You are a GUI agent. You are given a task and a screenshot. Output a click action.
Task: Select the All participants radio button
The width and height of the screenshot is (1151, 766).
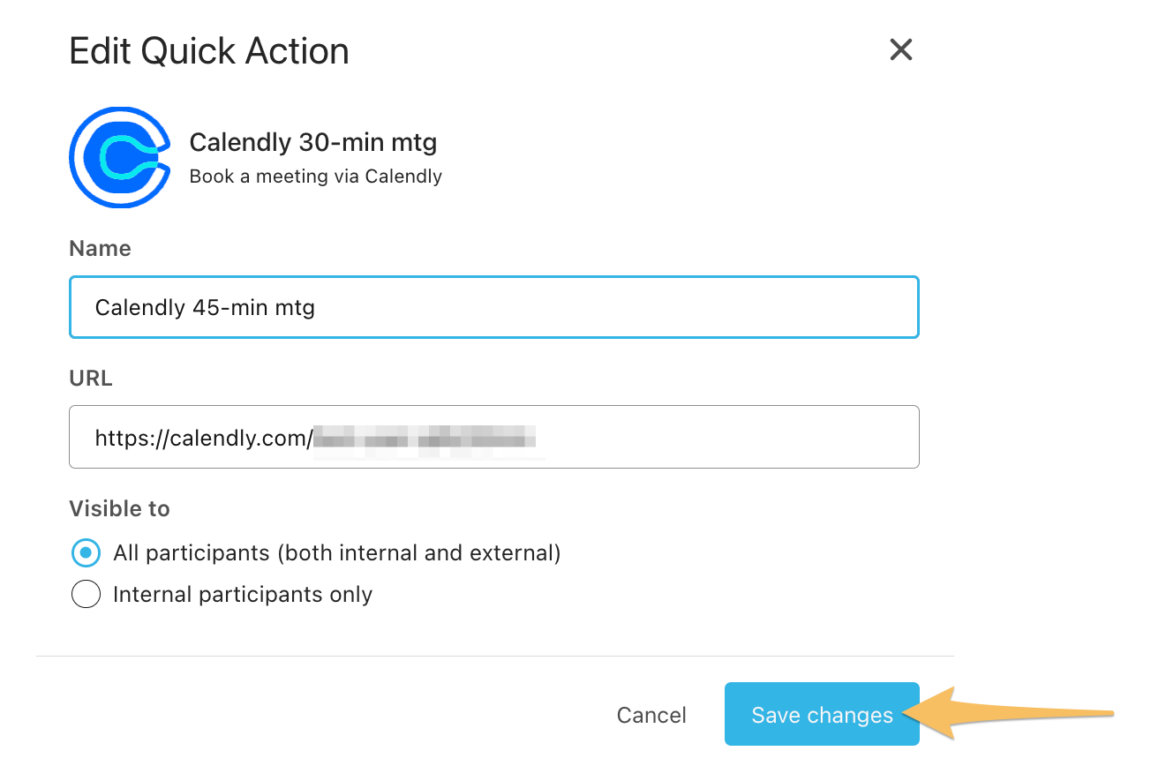pyautogui.click(x=86, y=553)
